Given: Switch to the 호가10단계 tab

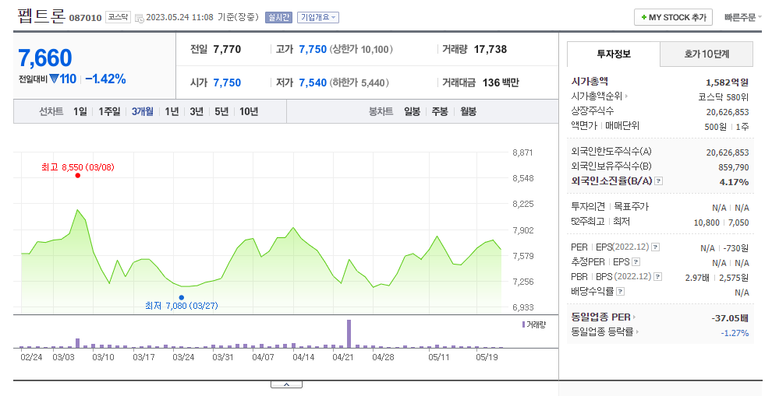Looking at the screenshot, I should [x=706, y=54].
